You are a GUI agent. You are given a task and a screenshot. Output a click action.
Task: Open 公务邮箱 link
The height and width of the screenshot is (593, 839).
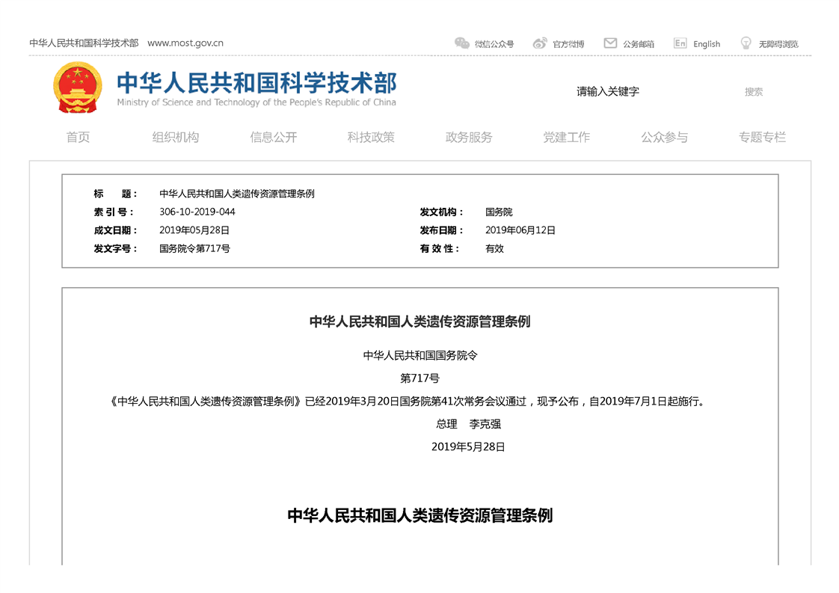(x=639, y=44)
